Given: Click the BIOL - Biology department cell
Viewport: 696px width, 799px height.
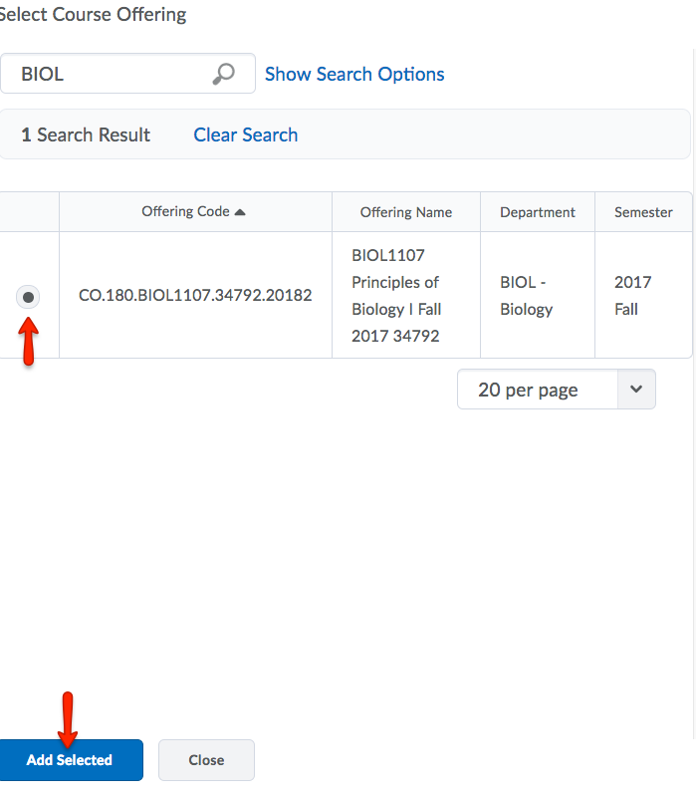Looking at the screenshot, I should pyautogui.click(x=526, y=296).
